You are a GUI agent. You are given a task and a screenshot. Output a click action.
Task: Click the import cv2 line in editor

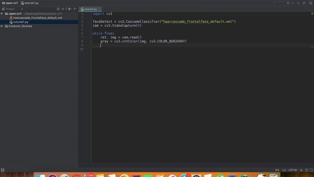103,14
